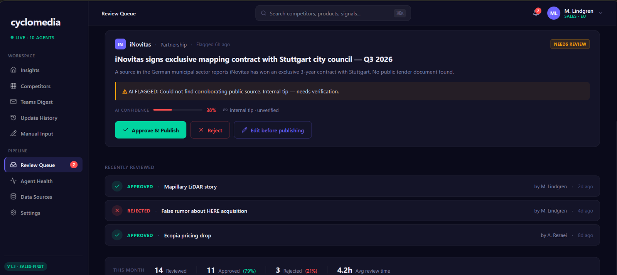617x275 pixels.
Task: Click the Review Queue count badge
Action: point(74,165)
